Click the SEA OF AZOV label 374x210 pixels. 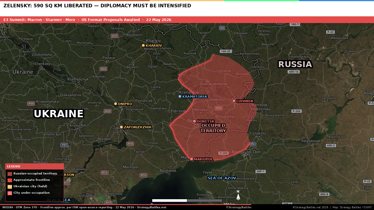[x=222, y=178]
